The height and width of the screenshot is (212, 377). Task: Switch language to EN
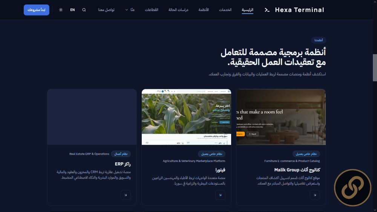click(x=72, y=10)
